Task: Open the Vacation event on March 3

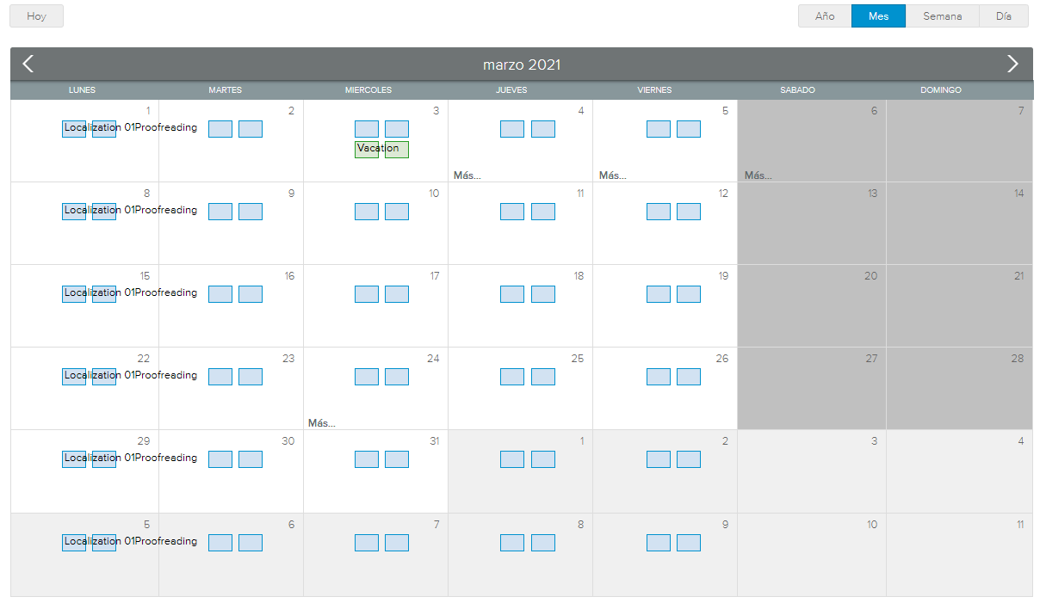Action: click(x=379, y=149)
